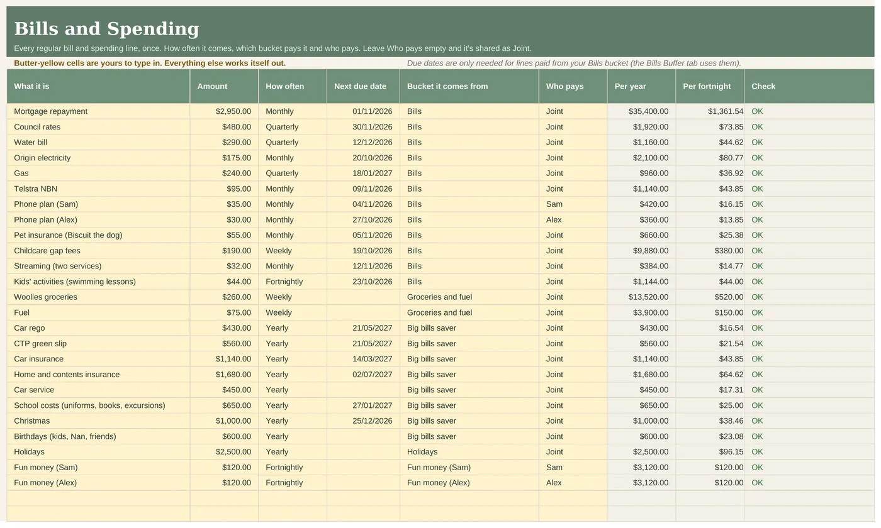
Task: Select the 'Fuel' spending line cell
Action: click(98, 312)
